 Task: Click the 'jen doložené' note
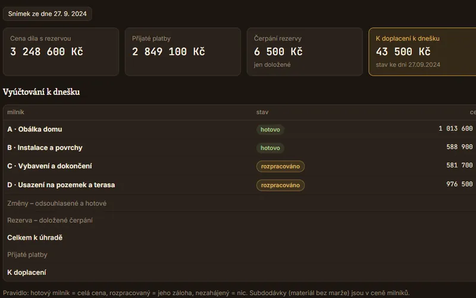273,65
